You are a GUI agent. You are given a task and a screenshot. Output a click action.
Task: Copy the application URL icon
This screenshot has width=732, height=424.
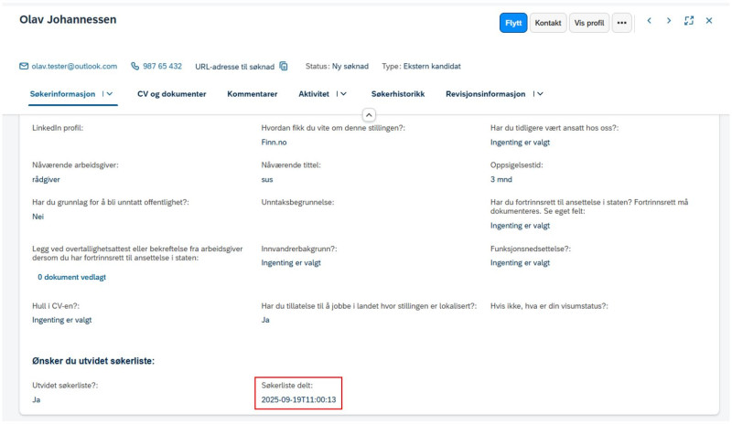click(284, 66)
